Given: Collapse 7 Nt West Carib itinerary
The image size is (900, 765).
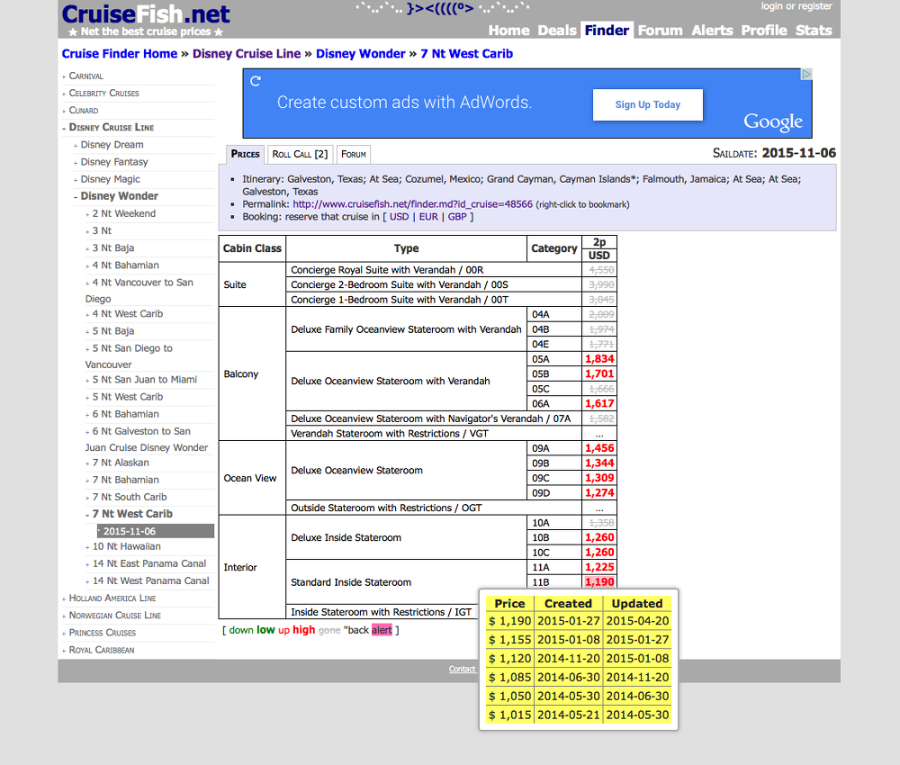Looking at the screenshot, I should 132,514.
